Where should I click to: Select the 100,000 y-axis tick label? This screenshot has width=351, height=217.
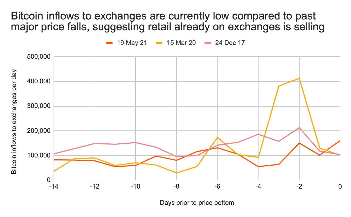click(x=39, y=155)
